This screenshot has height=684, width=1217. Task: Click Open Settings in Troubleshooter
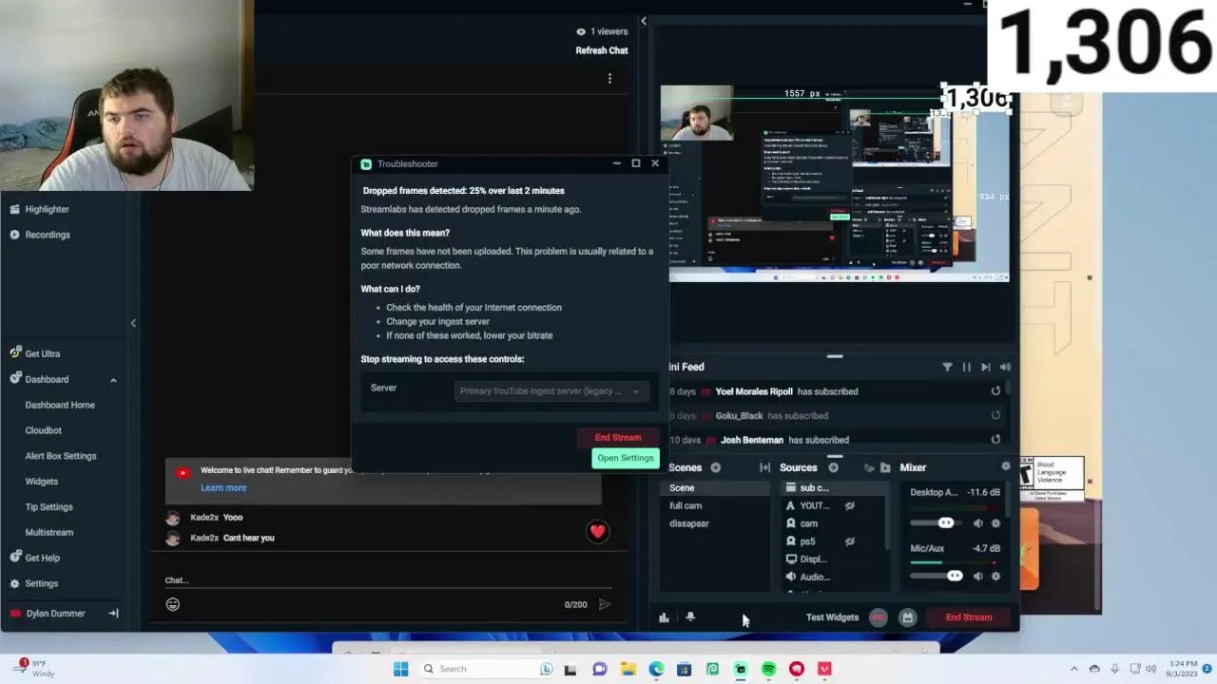(x=625, y=458)
